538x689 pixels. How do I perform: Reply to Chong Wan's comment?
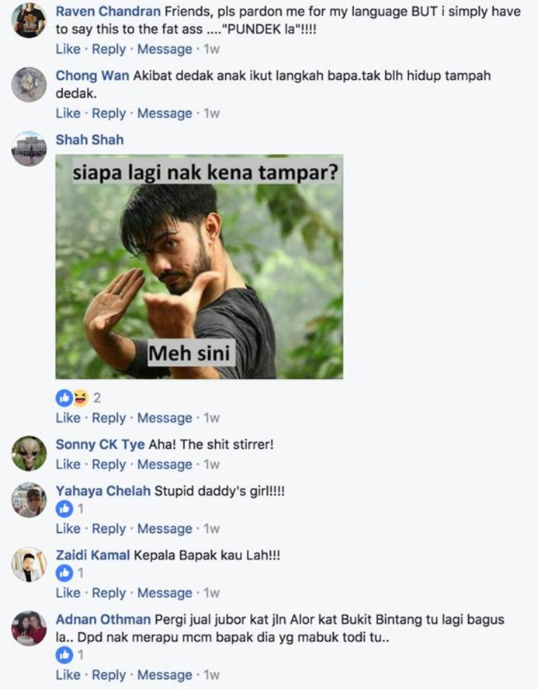point(109,113)
